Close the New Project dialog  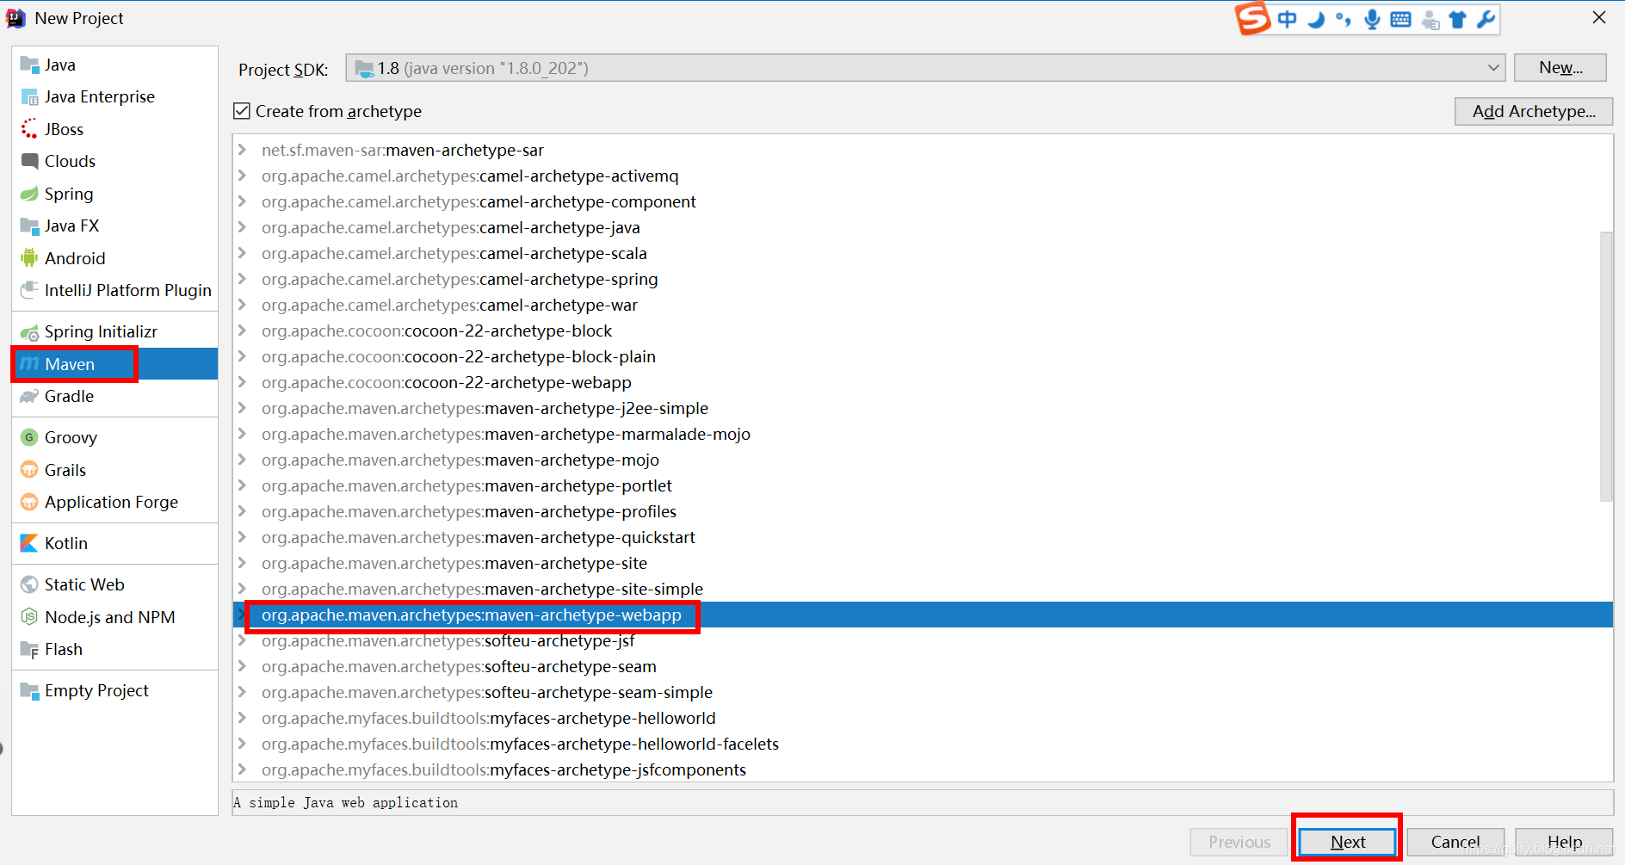point(1599,17)
